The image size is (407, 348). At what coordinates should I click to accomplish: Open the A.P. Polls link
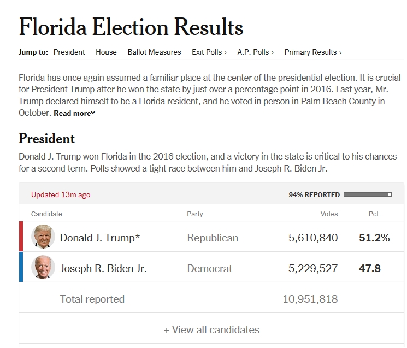pos(255,52)
